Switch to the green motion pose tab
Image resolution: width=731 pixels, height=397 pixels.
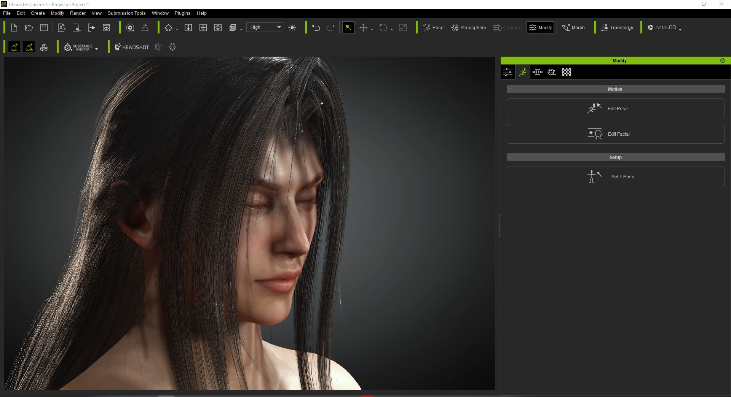pyautogui.click(x=523, y=72)
